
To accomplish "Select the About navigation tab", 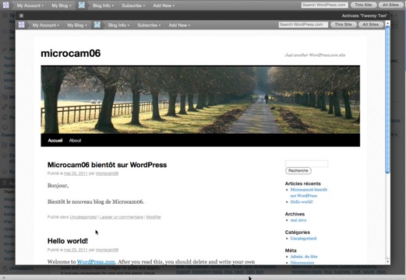I will point(75,140).
